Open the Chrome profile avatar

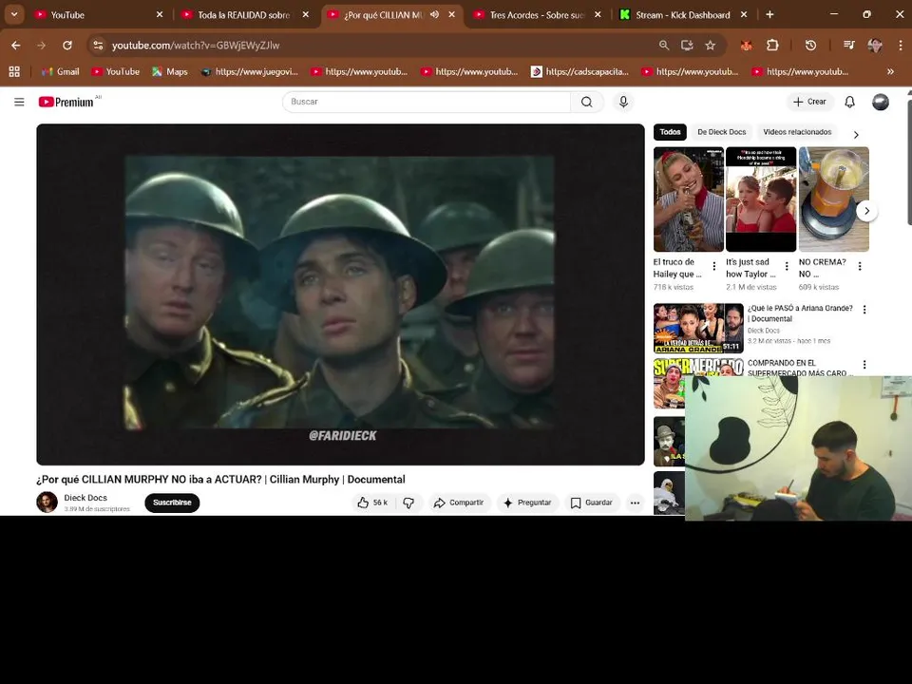pos(875,46)
